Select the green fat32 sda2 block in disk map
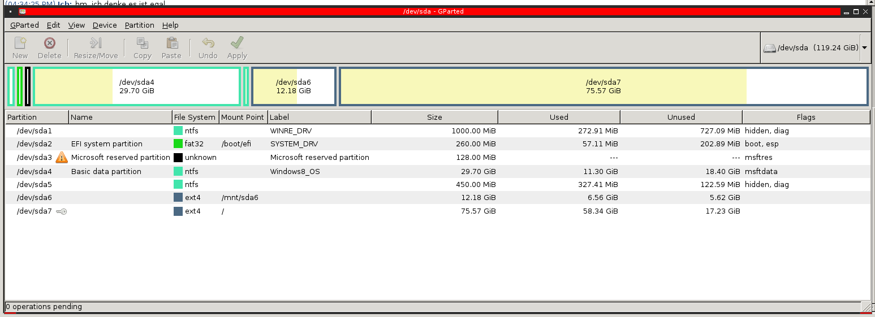The width and height of the screenshot is (875, 317). pos(20,86)
